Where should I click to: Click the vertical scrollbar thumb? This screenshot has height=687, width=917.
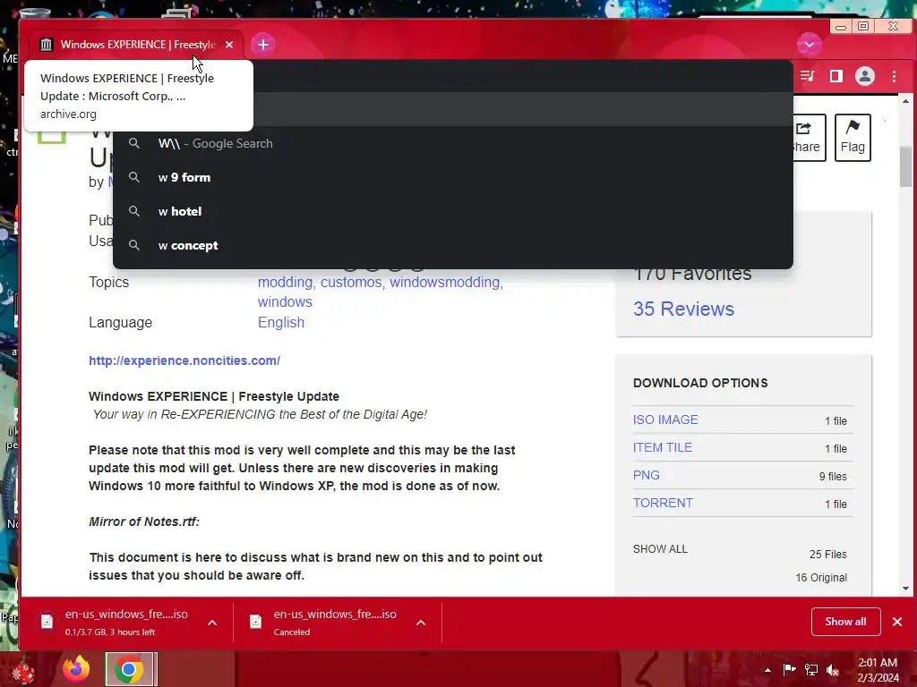pyautogui.click(x=906, y=166)
